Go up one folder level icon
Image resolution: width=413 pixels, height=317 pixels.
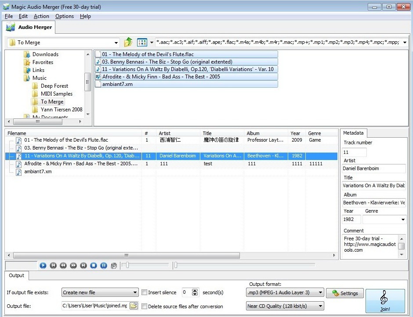click(x=128, y=42)
